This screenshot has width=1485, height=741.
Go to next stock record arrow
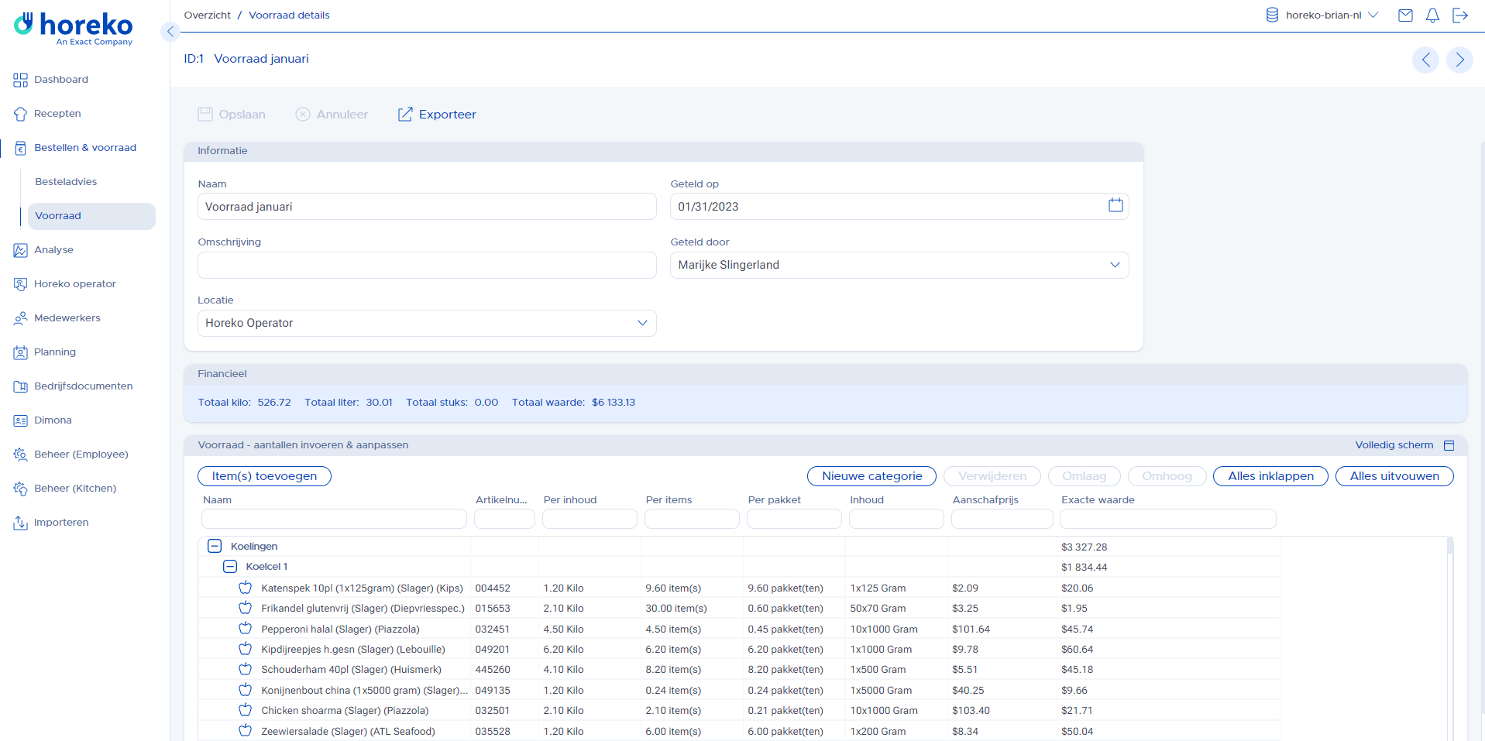pyautogui.click(x=1459, y=60)
